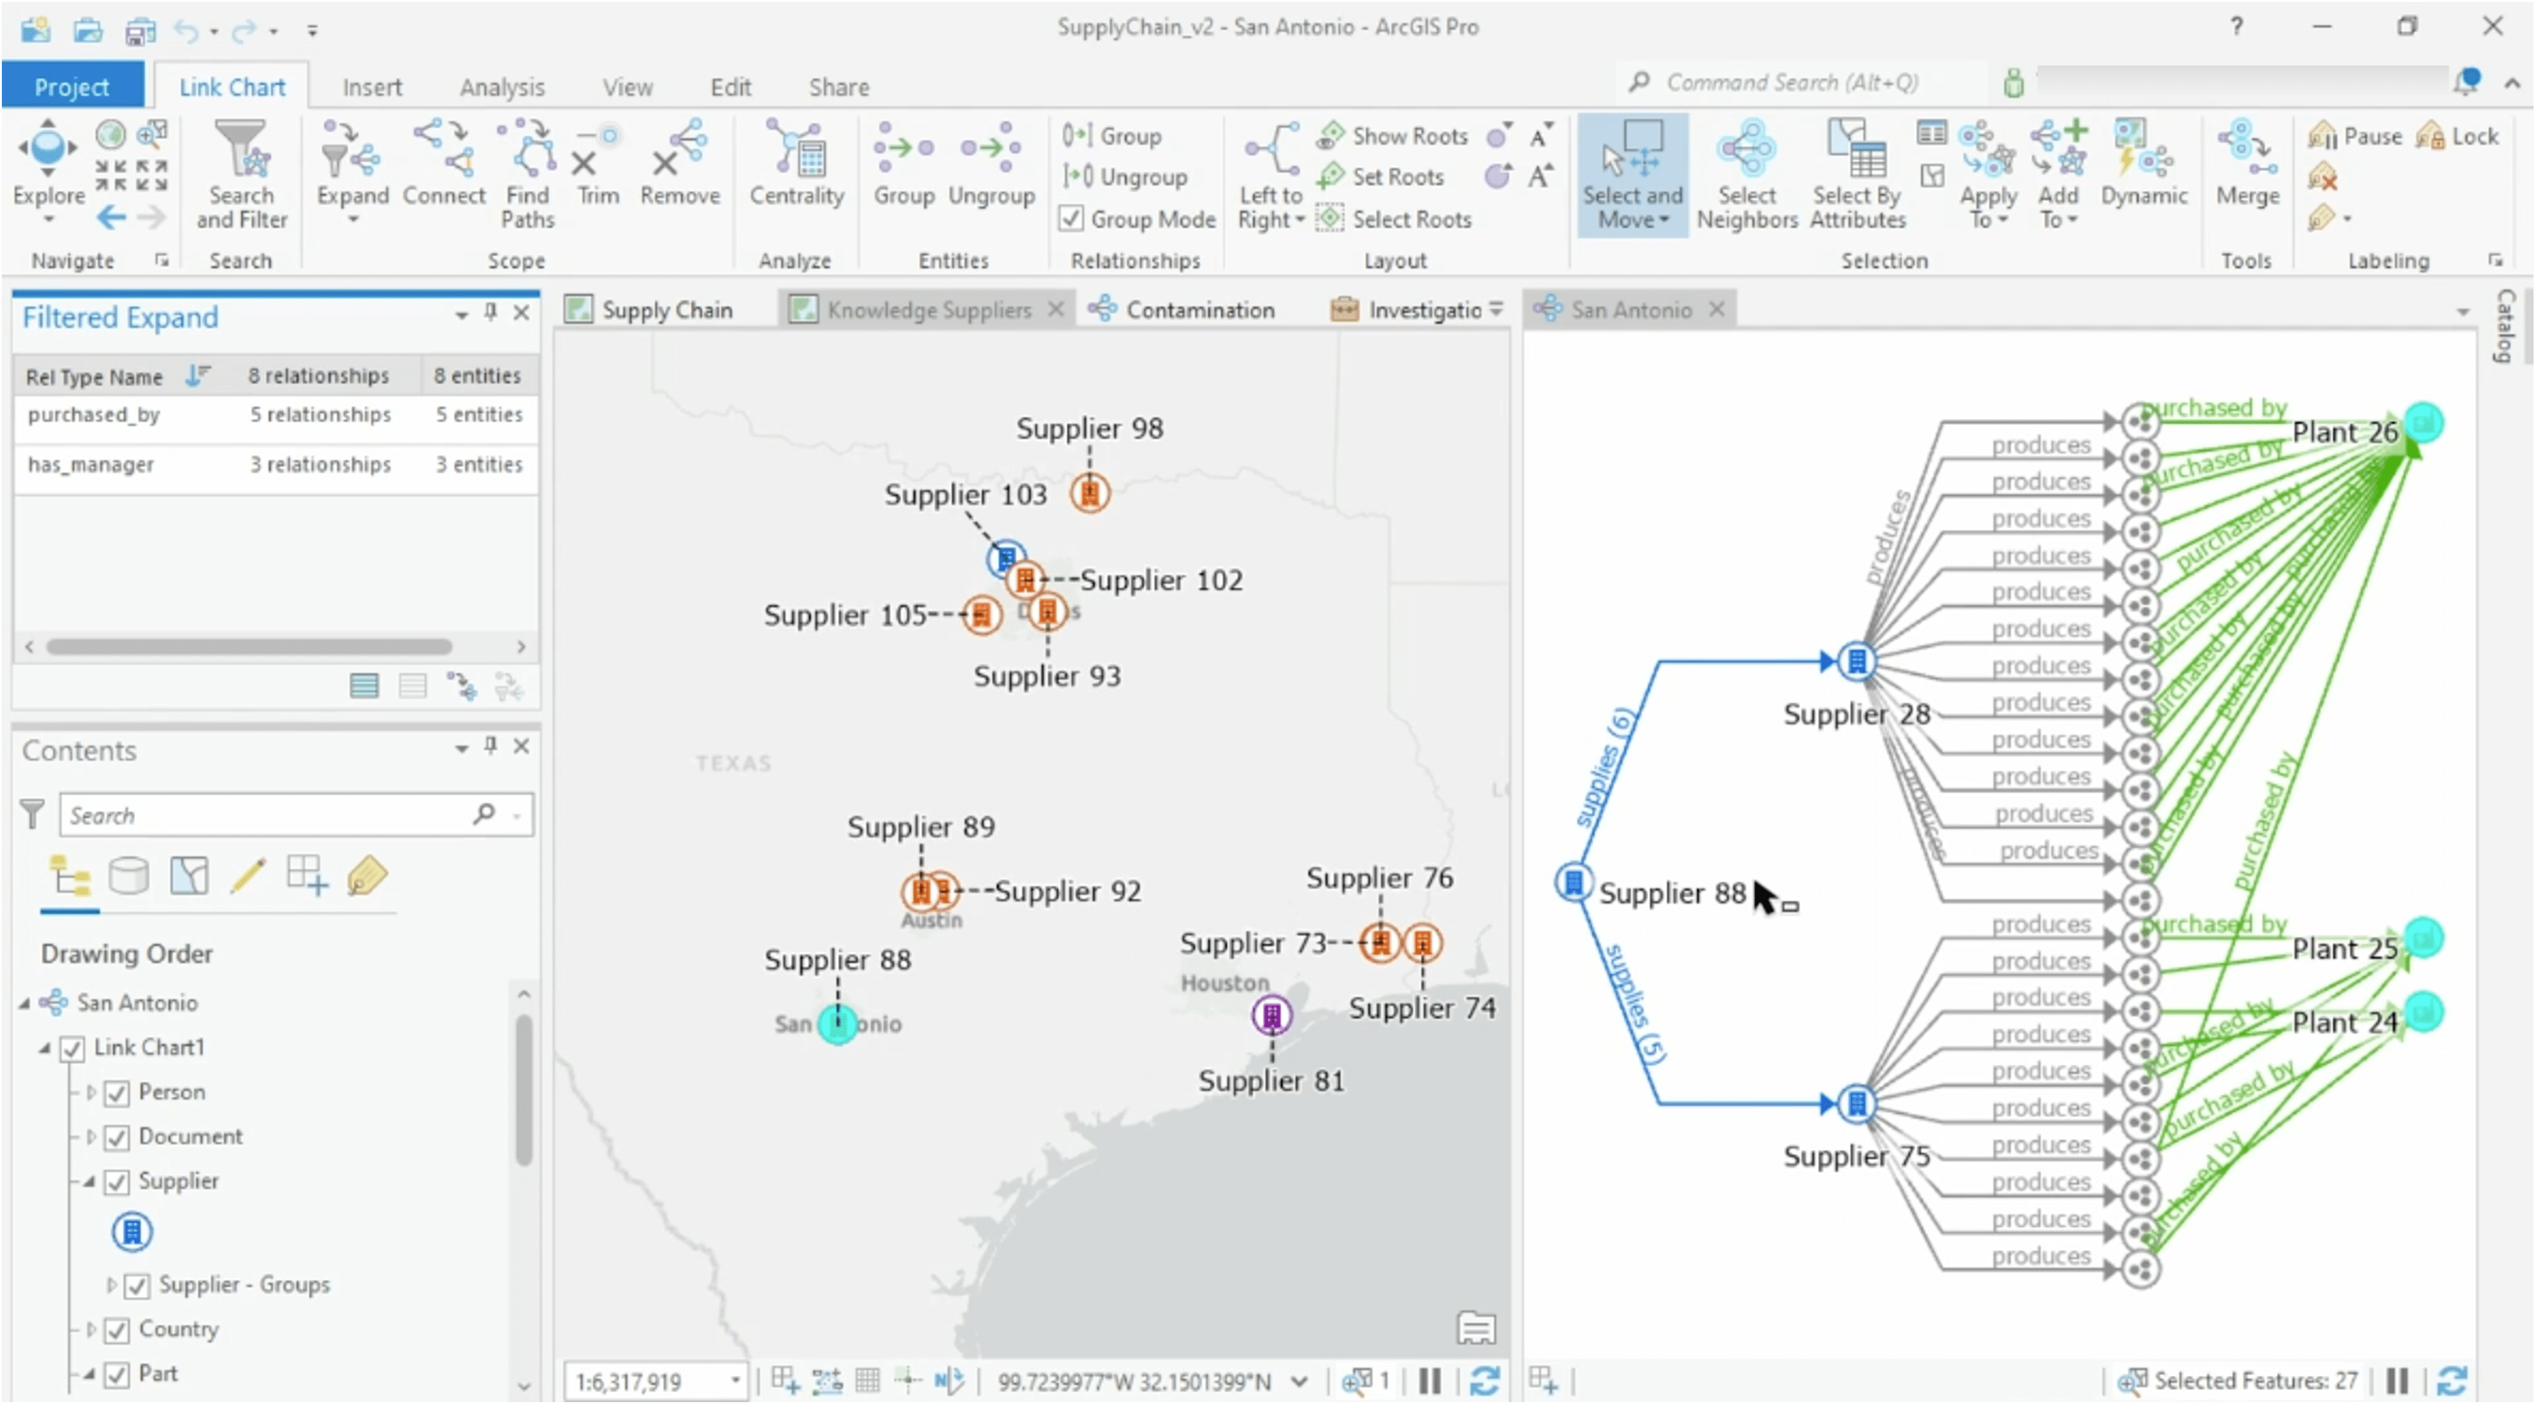This screenshot has width=2535, height=1404.
Task: Toggle the Document layer checkbox
Action: tap(117, 1136)
